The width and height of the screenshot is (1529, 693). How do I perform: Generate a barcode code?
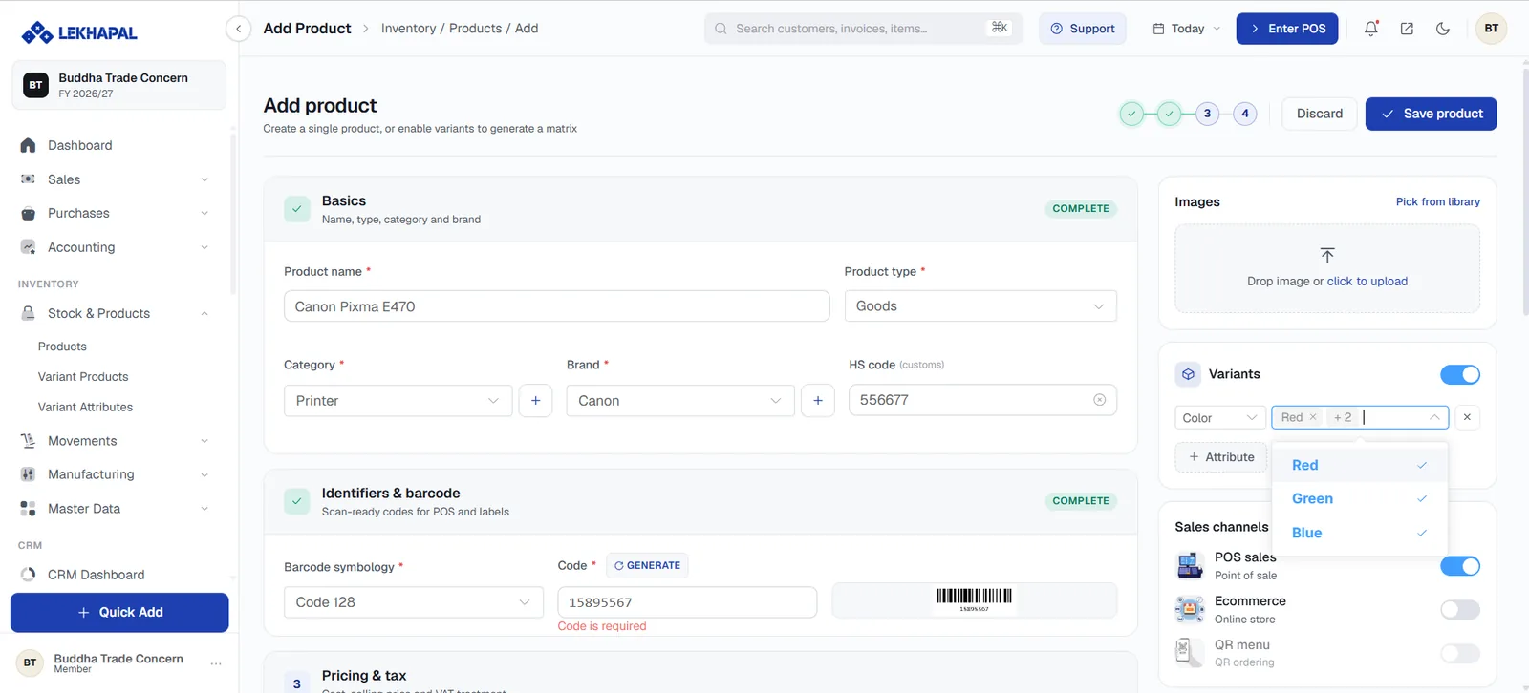click(647, 565)
